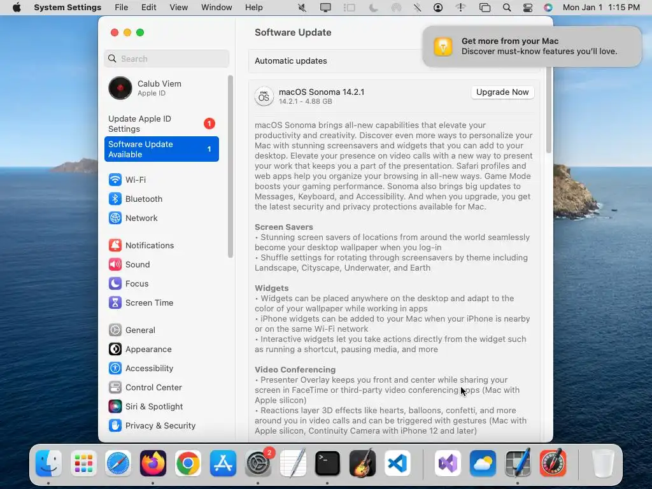This screenshot has height=489, width=652.
Task: Open Visual Studio Code from Dock
Action: click(397, 464)
